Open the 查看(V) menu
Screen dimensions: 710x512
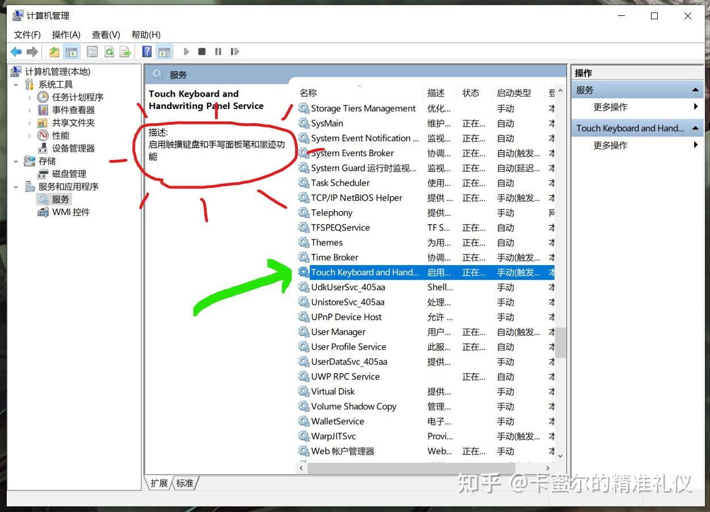point(104,35)
